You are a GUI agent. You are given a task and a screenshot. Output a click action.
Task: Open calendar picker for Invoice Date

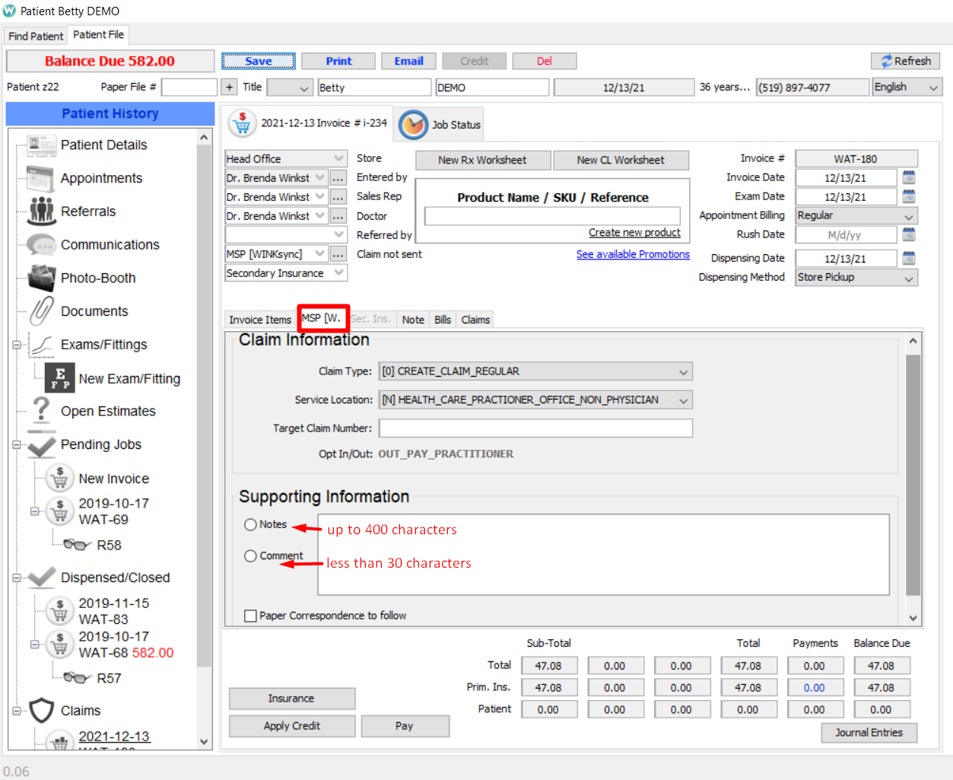tap(908, 177)
